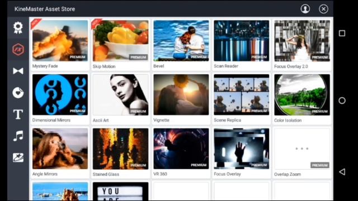This screenshot has width=358, height=201.
Task: Click the Premium badge on Mystery Fade
Action: (x=78, y=57)
